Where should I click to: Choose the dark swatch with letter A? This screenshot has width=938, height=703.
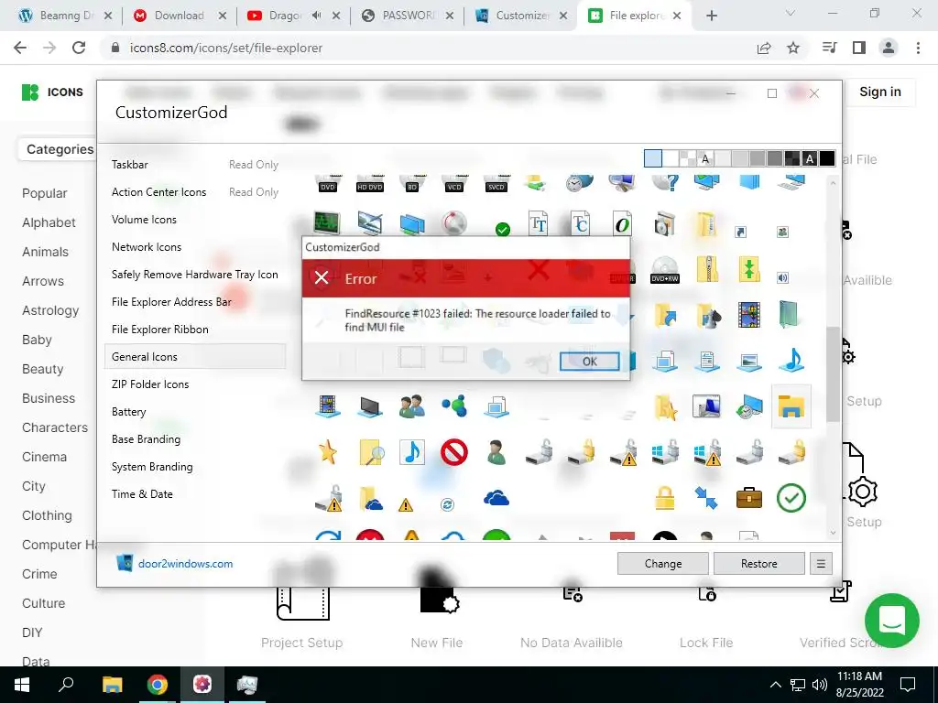coord(810,158)
